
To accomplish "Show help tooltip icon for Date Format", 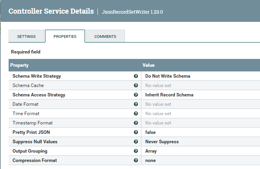I will tap(136, 104).
